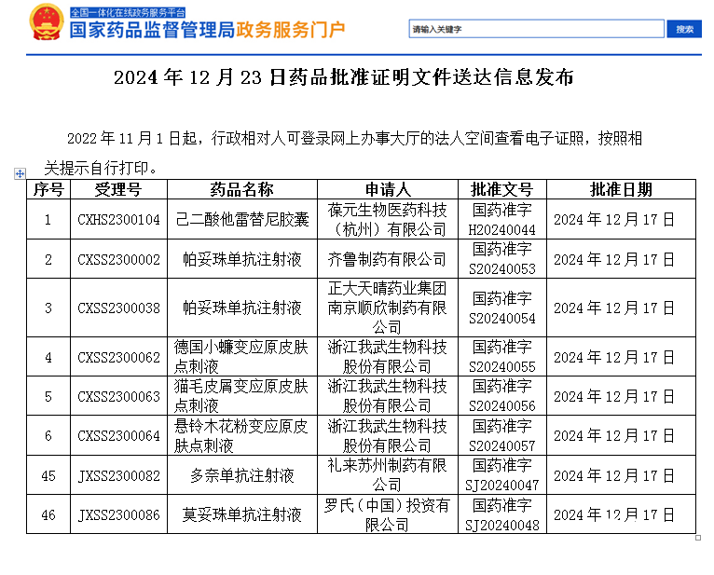Select approval number 国药准字S20240055
Screen dimensions: 714x575
[501, 357]
